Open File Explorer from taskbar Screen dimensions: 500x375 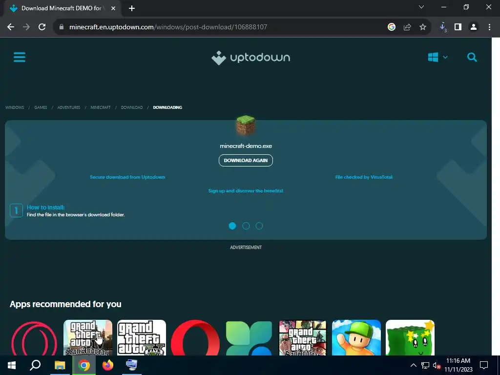coord(60,365)
